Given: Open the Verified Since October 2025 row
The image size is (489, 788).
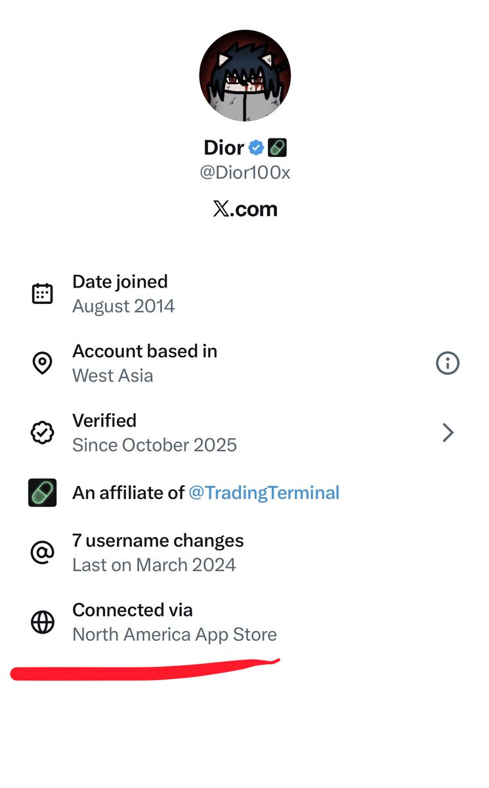Looking at the screenshot, I should coord(244,433).
